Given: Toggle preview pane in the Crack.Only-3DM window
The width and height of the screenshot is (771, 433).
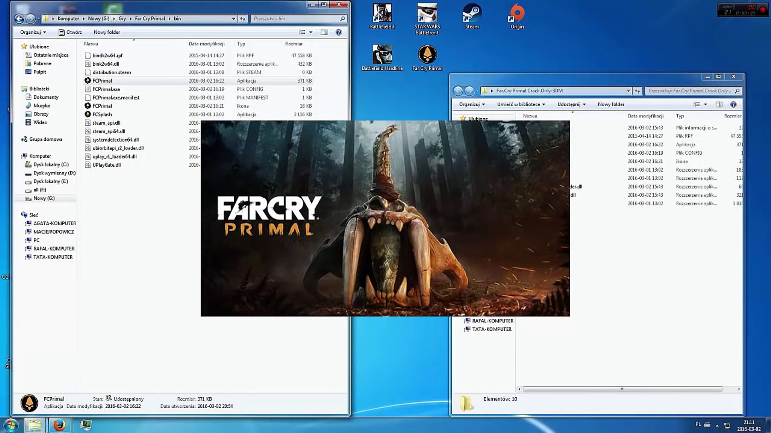Looking at the screenshot, I should [719, 104].
